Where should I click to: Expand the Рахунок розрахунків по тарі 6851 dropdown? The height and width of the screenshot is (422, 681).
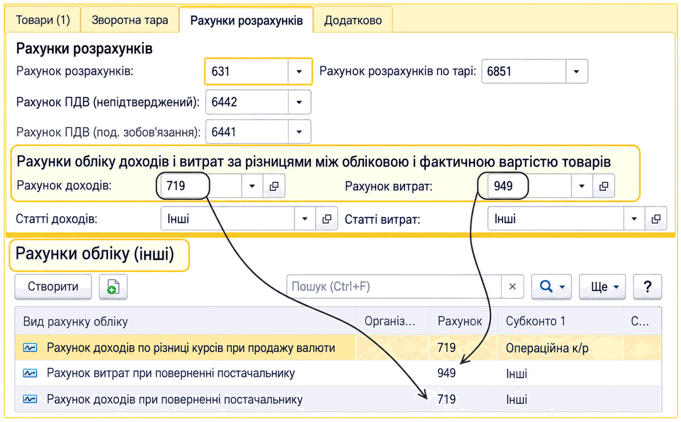click(x=576, y=71)
